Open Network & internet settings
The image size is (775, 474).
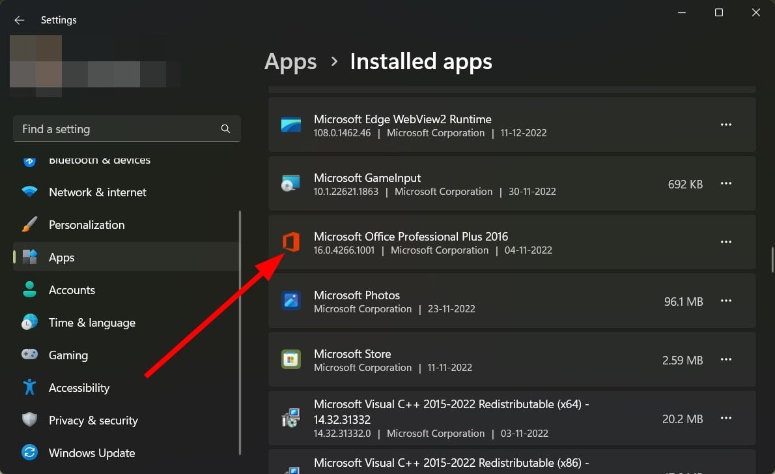tap(98, 192)
